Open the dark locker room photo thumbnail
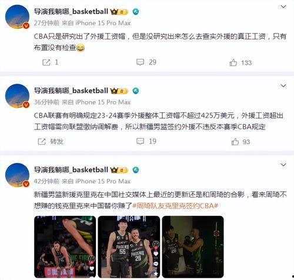The width and height of the screenshot is (294, 280). click(x=193, y=246)
